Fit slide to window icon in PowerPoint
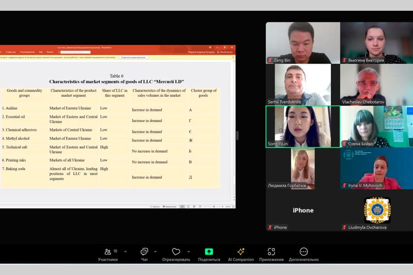The image size is (413, 275). [234, 207]
